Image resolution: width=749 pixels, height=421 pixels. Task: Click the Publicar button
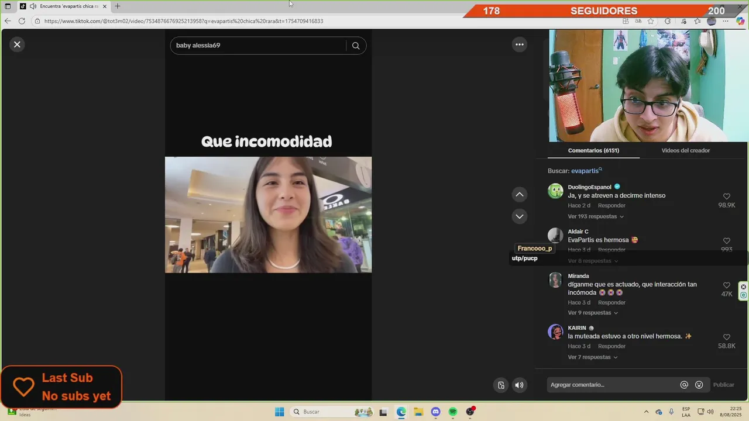723,385
